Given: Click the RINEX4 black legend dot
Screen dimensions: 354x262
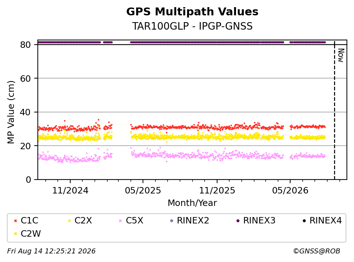Looking at the screenshot, I should click(304, 221).
